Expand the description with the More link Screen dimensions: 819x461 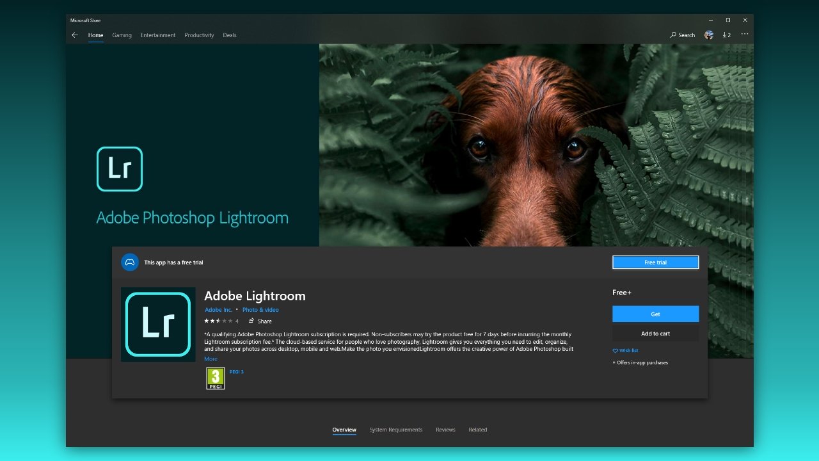click(x=211, y=359)
